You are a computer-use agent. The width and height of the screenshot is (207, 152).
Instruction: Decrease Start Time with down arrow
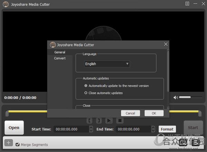pyautogui.click(x=91, y=131)
